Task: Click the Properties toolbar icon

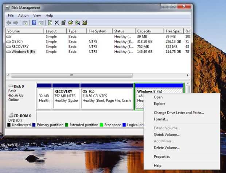Action: pyautogui.click(x=64, y=23)
